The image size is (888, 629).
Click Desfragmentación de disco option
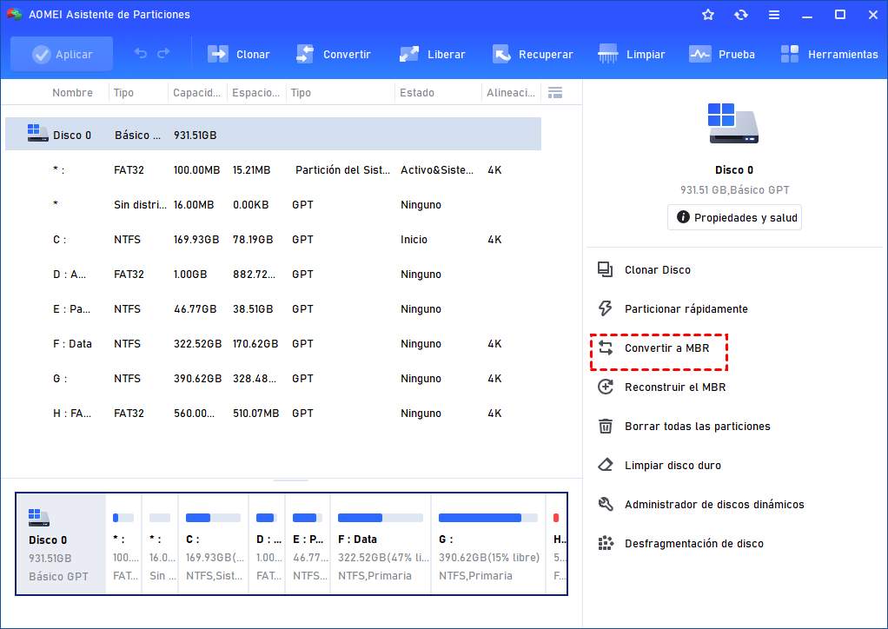(x=693, y=544)
